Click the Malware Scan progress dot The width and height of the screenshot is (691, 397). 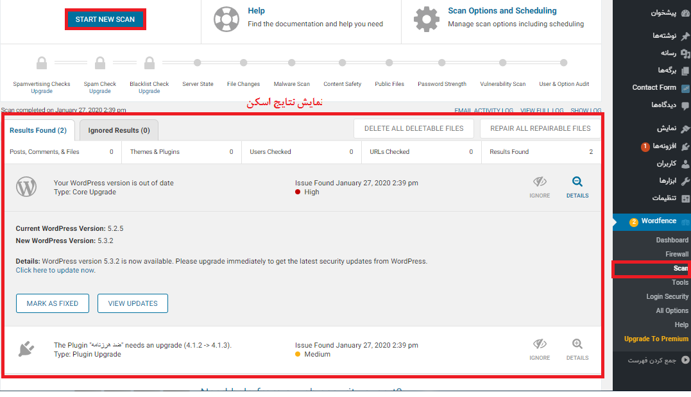tap(292, 63)
